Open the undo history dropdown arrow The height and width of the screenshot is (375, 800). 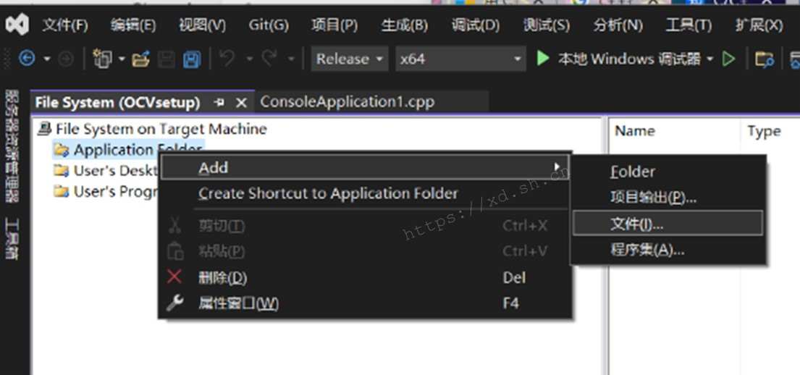tap(250, 59)
